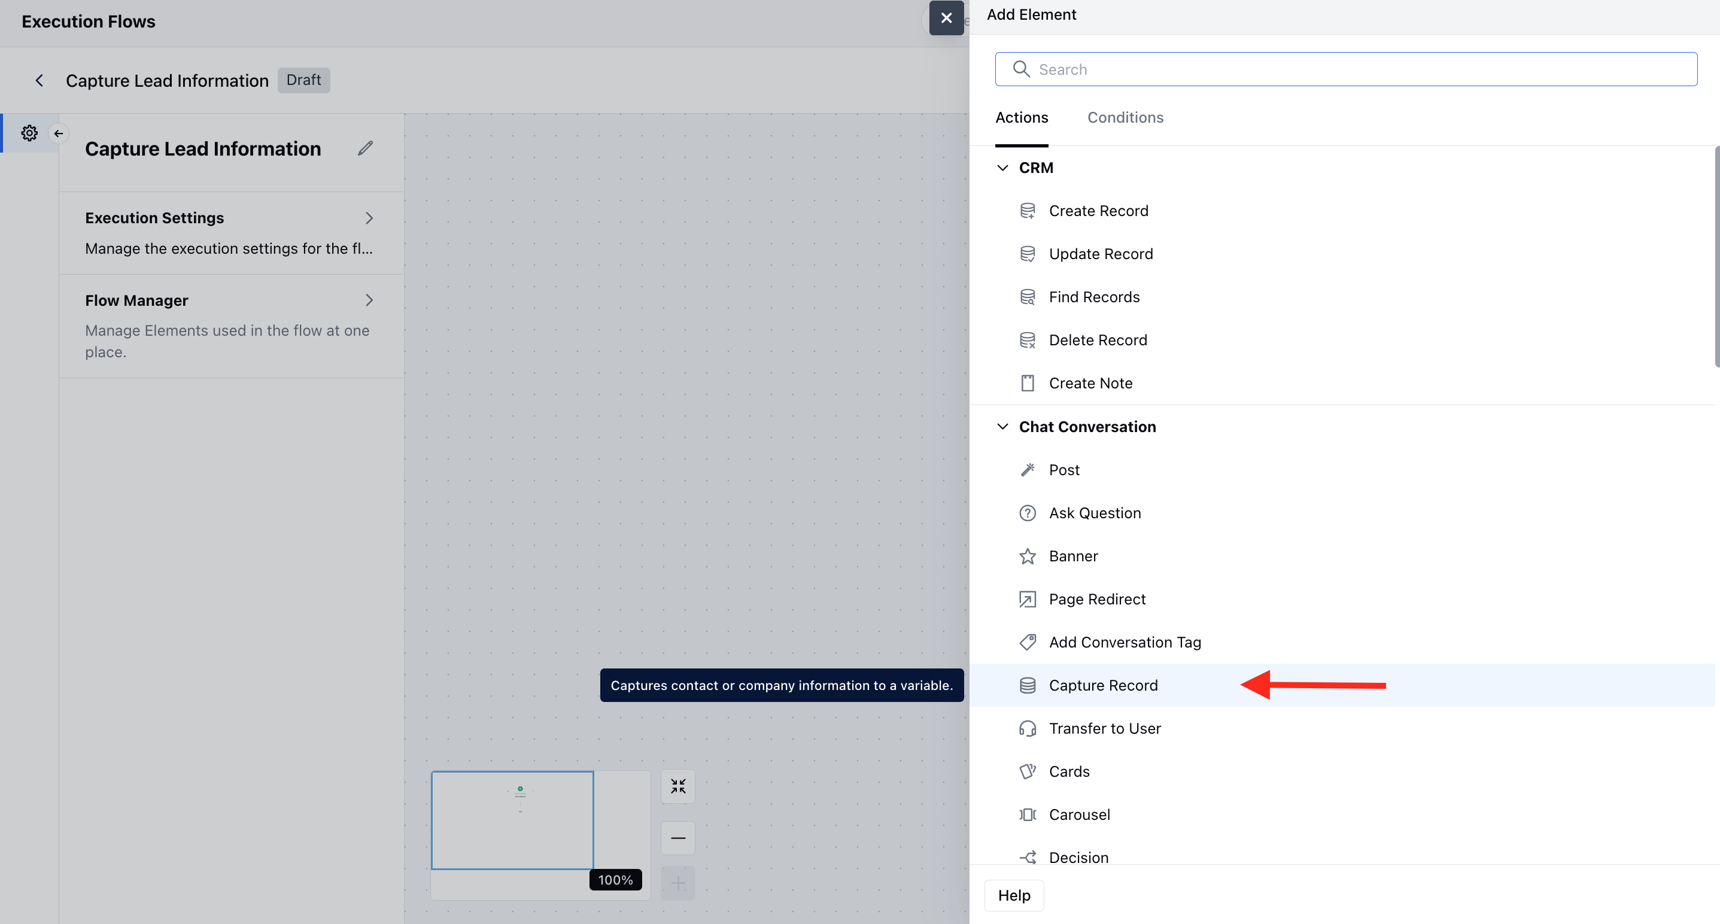Choose Capture Record action
Image resolution: width=1720 pixels, height=924 pixels.
point(1342,686)
